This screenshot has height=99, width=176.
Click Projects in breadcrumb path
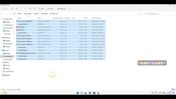(36, 14)
